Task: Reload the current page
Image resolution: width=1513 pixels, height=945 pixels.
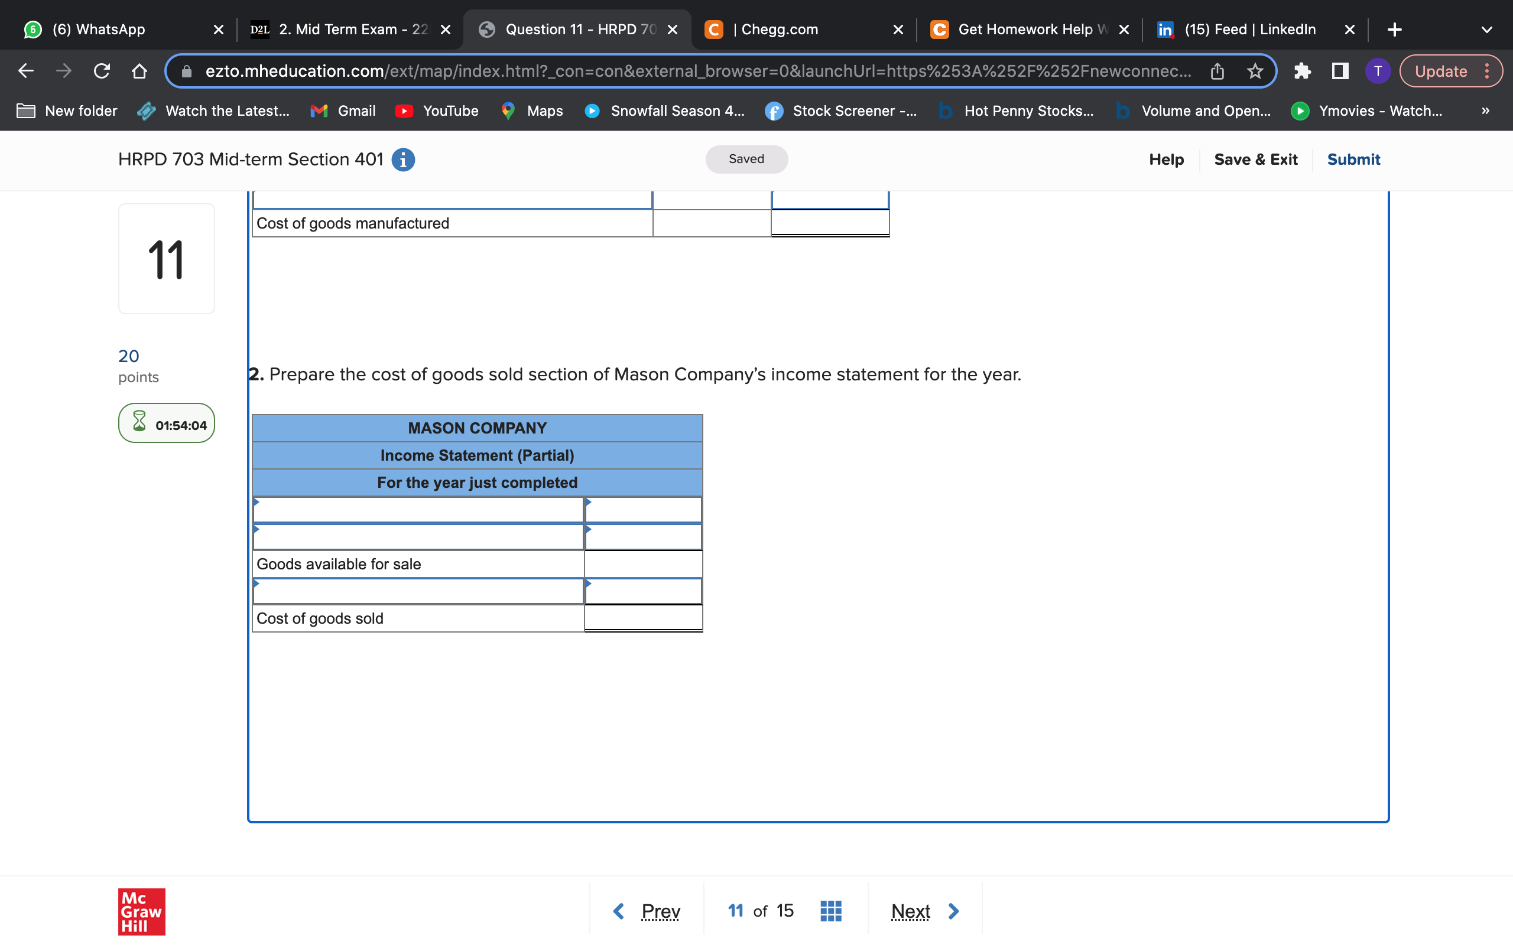Action: tap(102, 71)
